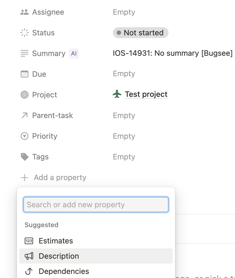Click the empty Assignee value
235x278 pixels.
click(124, 12)
